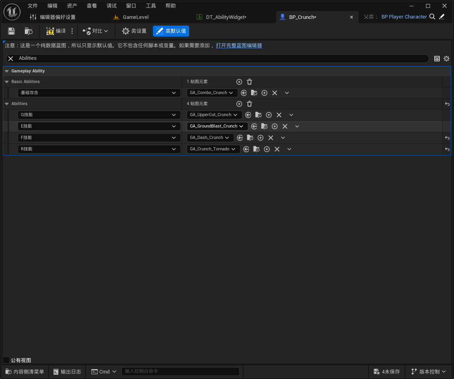Create new blueprint plus icon for GA_UpperCut_Crunch
Screen dimensions: 454x379
point(269,115)
